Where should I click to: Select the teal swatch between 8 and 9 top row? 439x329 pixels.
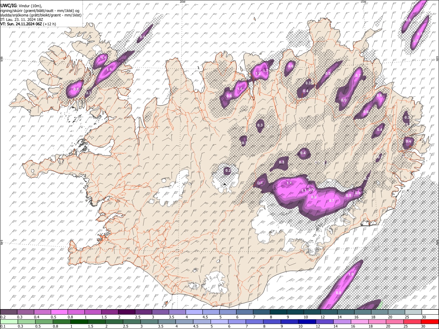(x=279, y=312)
